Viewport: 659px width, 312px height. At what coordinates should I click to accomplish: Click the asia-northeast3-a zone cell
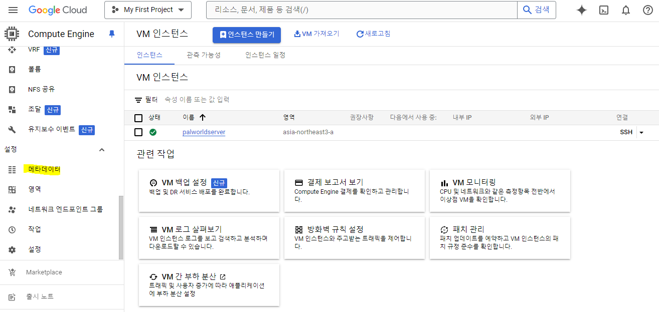(x=308, y=132)
